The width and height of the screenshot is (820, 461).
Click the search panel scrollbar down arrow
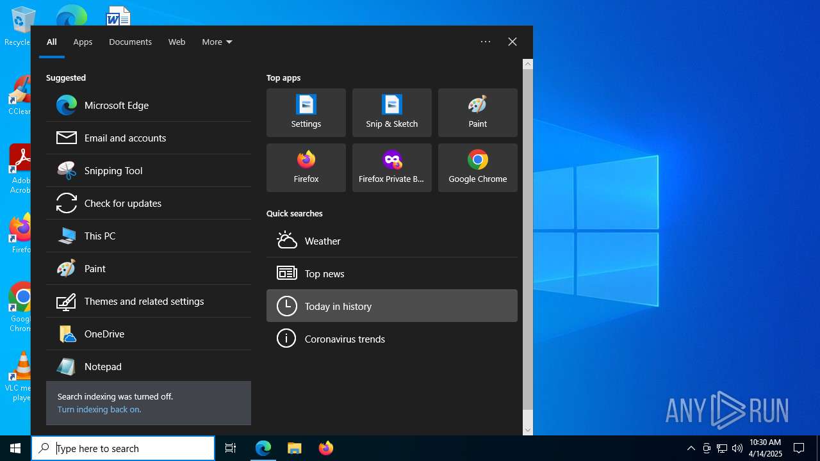[528, 430]
